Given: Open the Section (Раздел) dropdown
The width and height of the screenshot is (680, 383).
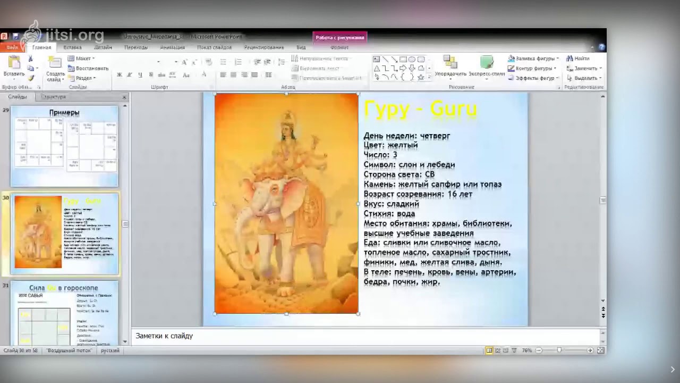Looking at the screenshot, I should (82, 78).
